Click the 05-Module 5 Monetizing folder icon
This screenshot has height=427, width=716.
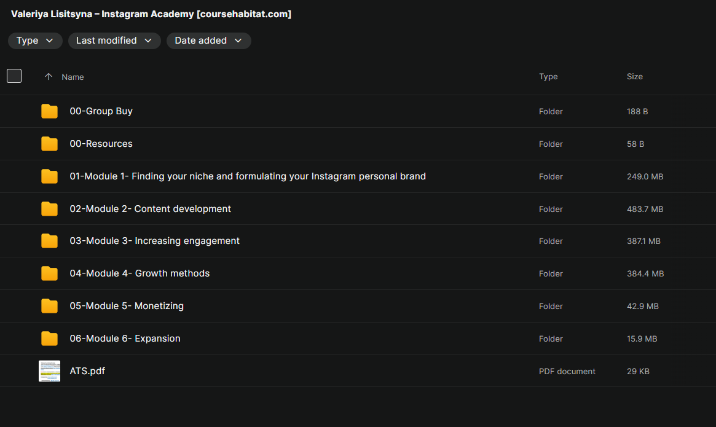point(49,306)
